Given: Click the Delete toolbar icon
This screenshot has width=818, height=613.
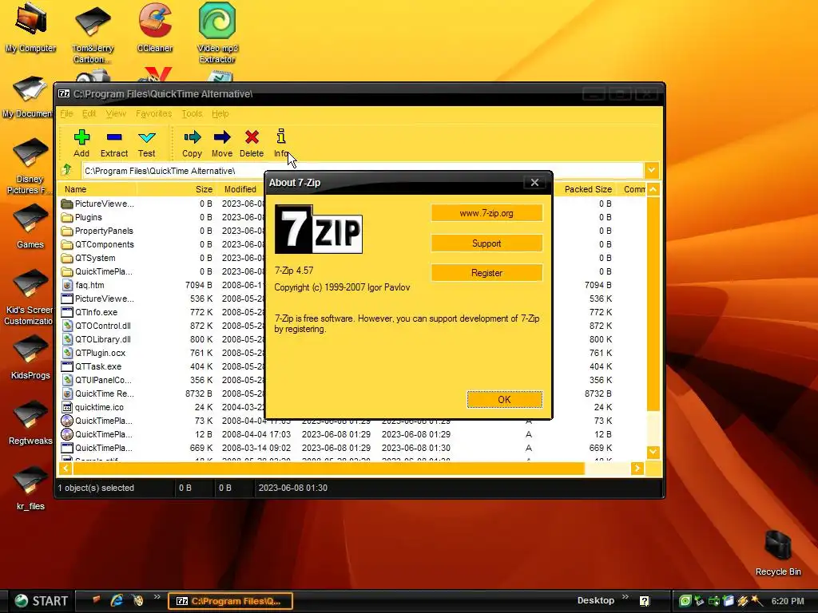Looking at the screenshot, I should [x=252, y=143].
